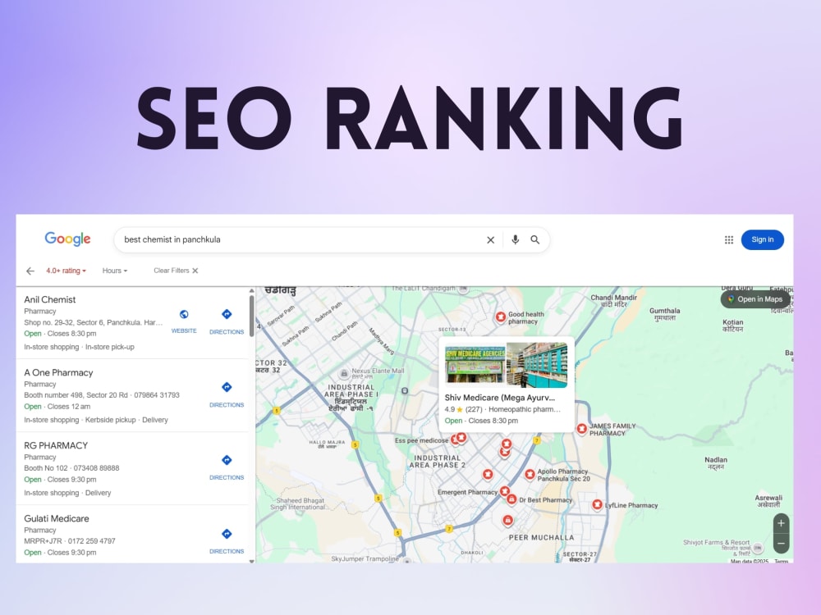
Task: Select Ess pee medicose map pin
Action: tap(455, 440)
